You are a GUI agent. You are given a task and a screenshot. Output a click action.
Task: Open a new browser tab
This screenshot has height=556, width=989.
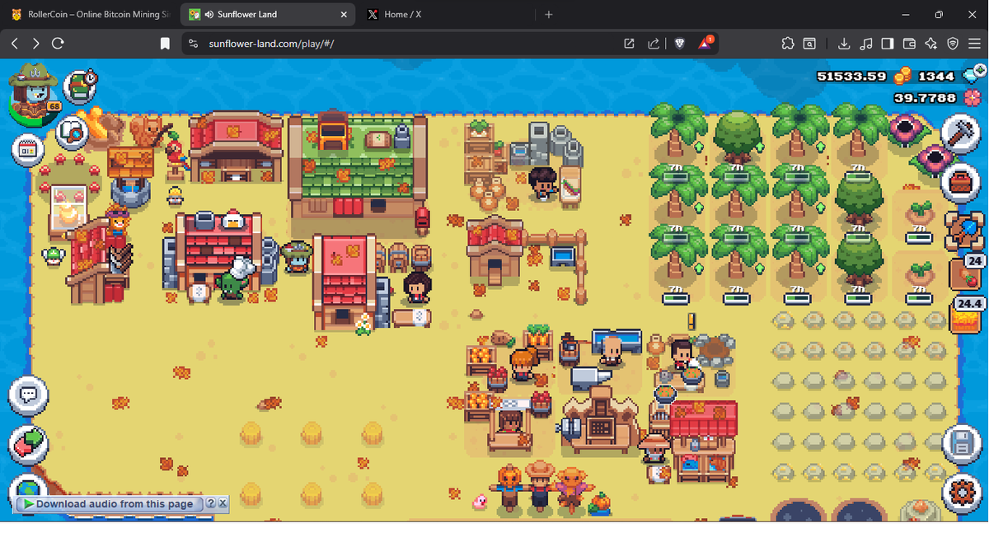click(549, 15)
